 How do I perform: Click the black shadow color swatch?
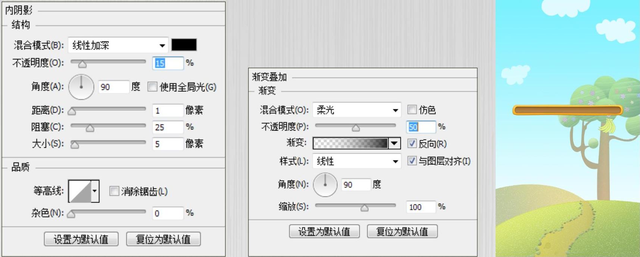coord(184,45)
